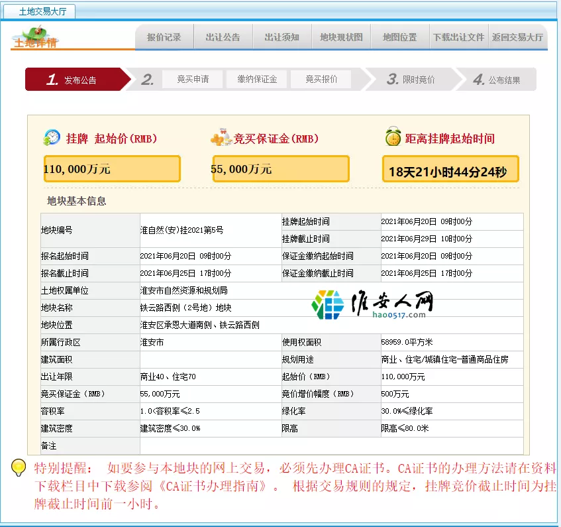The height and width of the screenshot is (527, 561).
Task: Click the 土地详情 logo icon
Action: [x=35, y=37]
